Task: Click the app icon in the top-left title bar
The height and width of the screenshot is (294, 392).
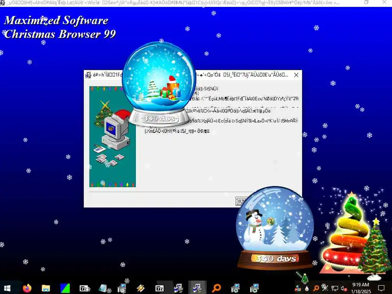Action: (x=3, y=3)
